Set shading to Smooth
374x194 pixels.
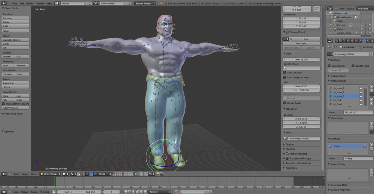point(8,57)
